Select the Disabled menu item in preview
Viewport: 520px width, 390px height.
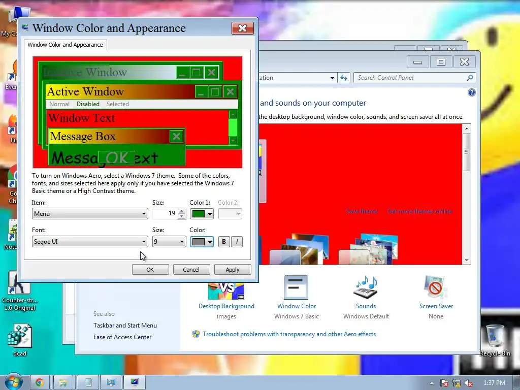[88, 104]
